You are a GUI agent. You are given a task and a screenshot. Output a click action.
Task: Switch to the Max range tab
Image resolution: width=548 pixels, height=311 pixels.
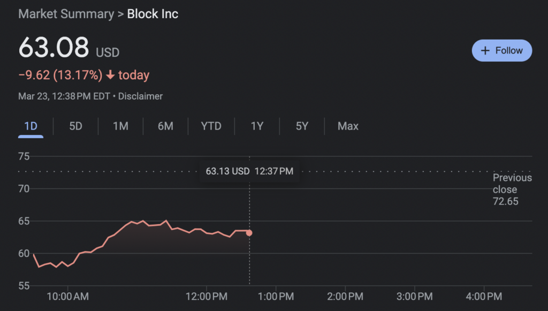coord(348,126)
